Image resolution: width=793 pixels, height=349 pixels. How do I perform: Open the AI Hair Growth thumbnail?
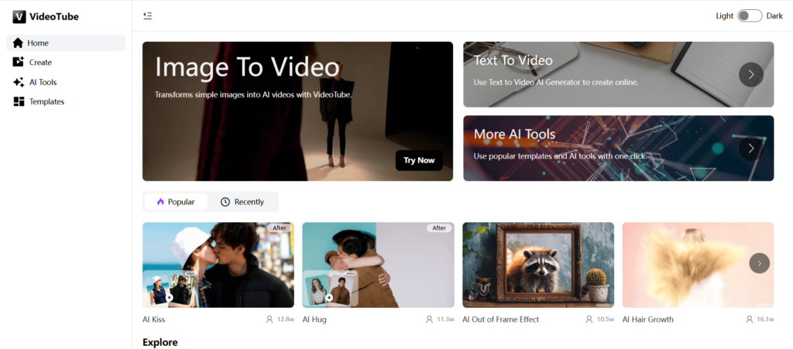point(698,265)
